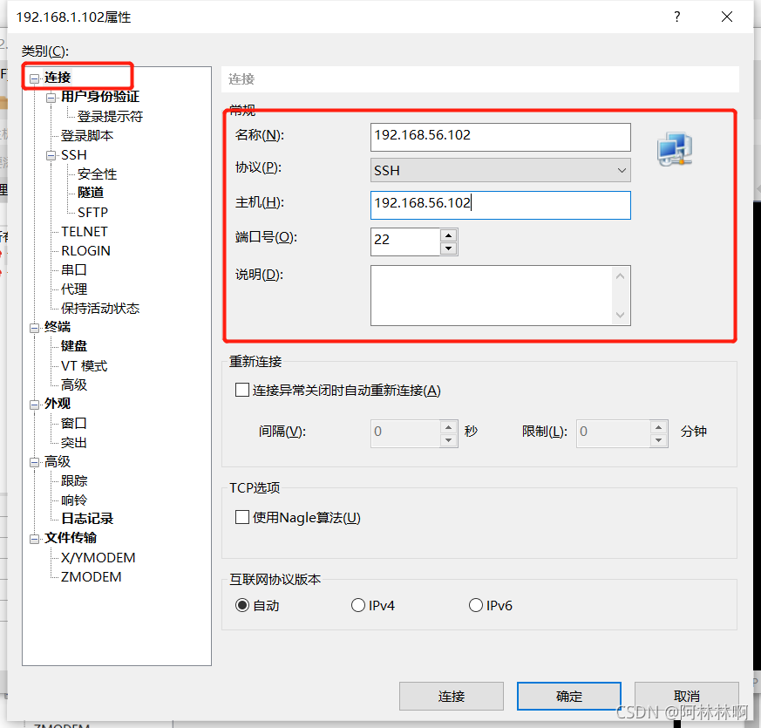
Task: Select the 文件传输 tree item
Action: 71,538
